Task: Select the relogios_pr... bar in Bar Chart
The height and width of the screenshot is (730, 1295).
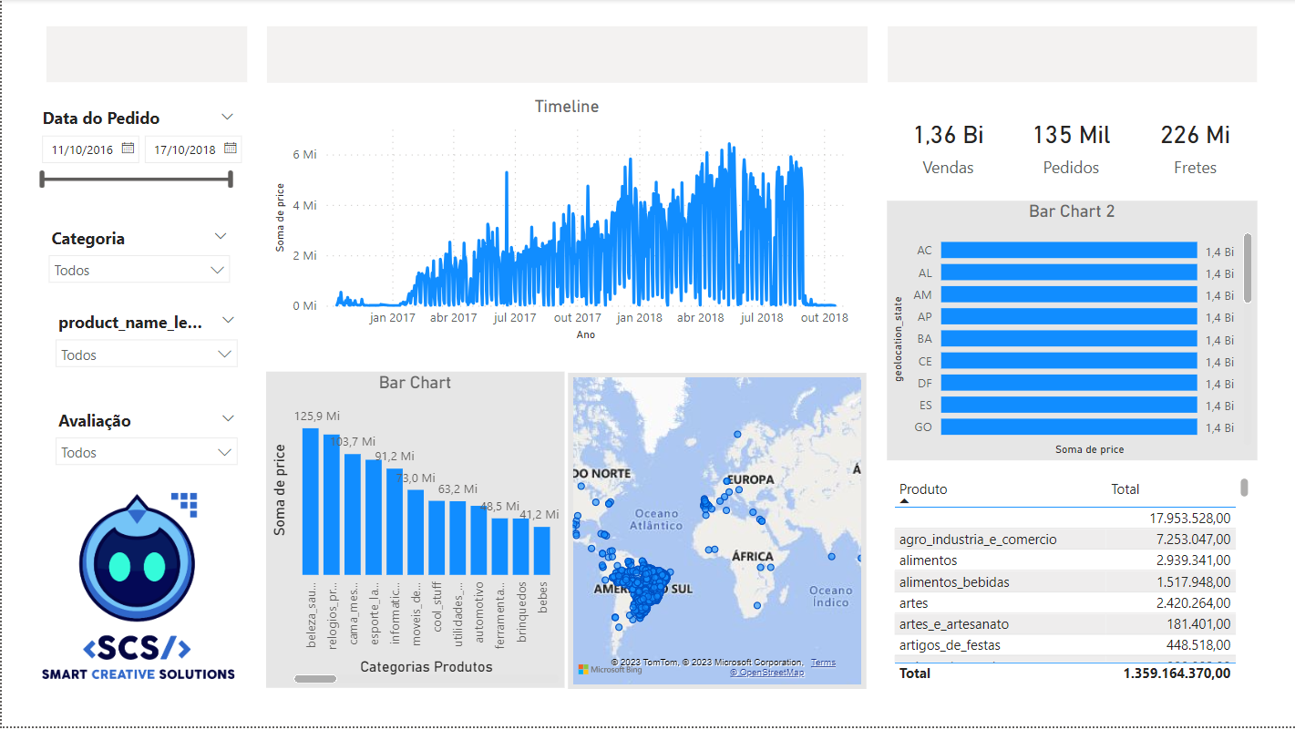Action: 332,505
